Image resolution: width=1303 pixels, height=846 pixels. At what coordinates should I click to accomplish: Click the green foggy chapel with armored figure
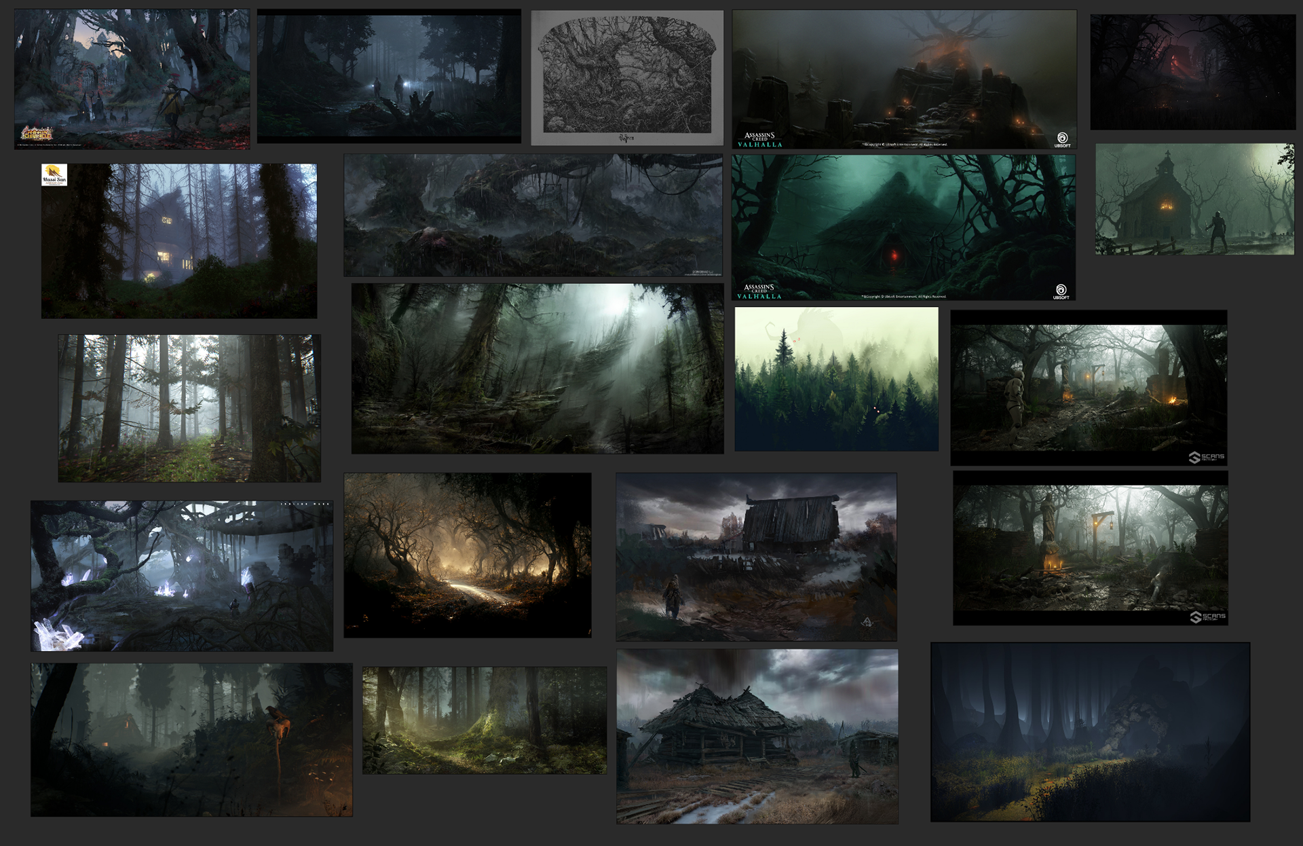pos(1194,199)
